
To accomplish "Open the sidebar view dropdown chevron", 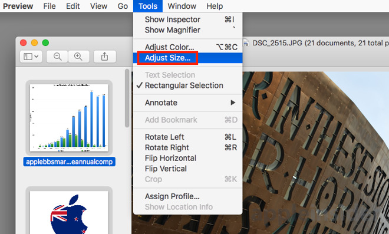I will [37, 57].
